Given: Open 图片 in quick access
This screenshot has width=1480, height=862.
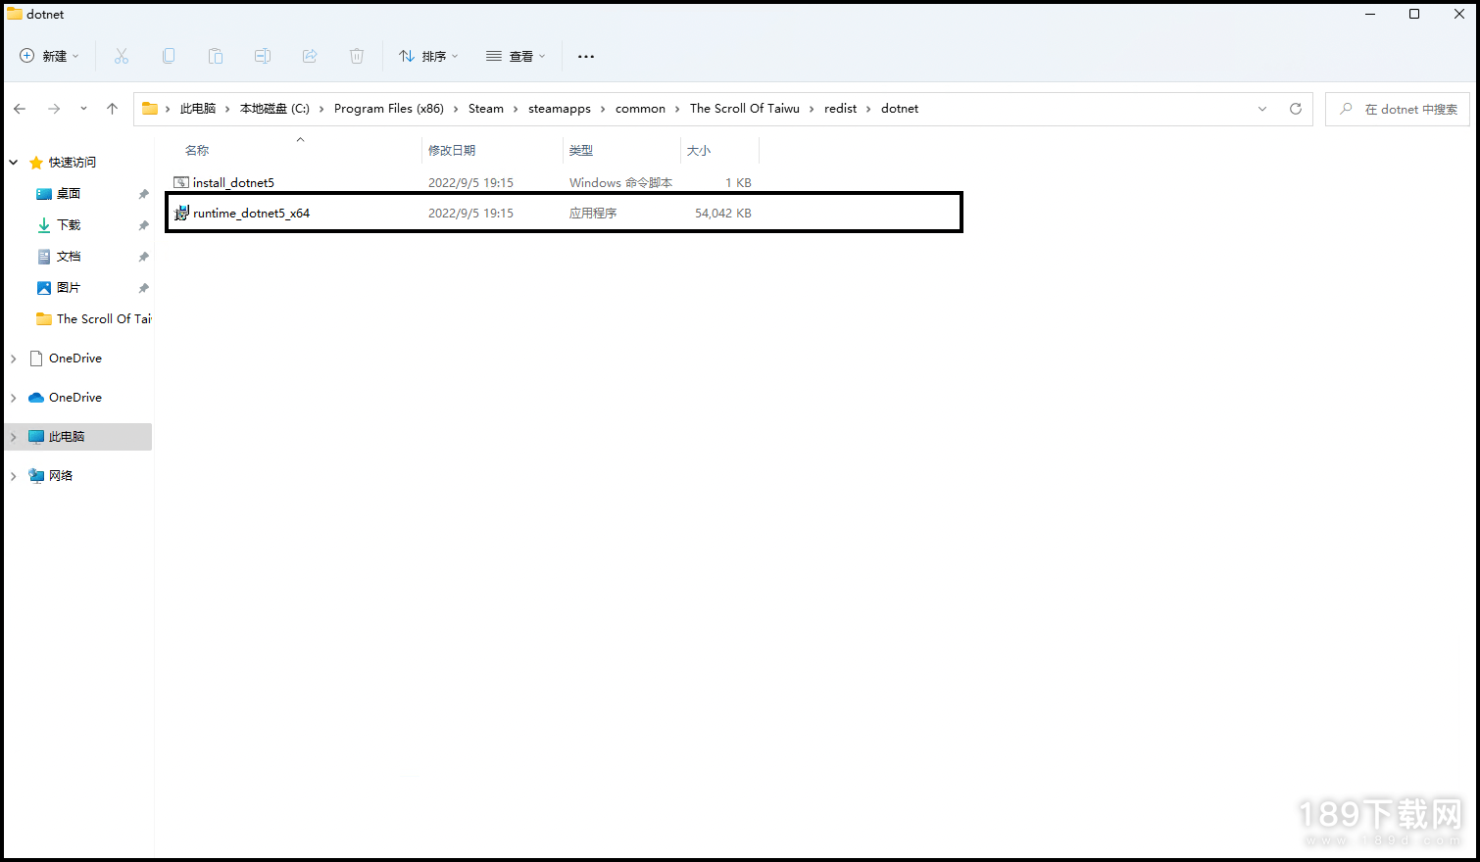Looking at the screenshot, I should pyautogui.click(x=69, y=288).
